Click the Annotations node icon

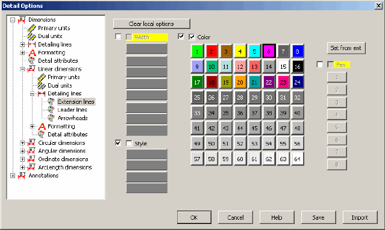pos(22,176)
